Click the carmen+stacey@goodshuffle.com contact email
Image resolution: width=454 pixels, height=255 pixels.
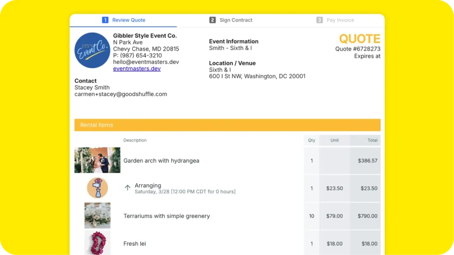point(121,94)
